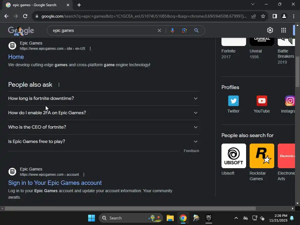The width and height of the screenshot is (300, 225).
Task: Reload the current page
Action: click(25, 16)
